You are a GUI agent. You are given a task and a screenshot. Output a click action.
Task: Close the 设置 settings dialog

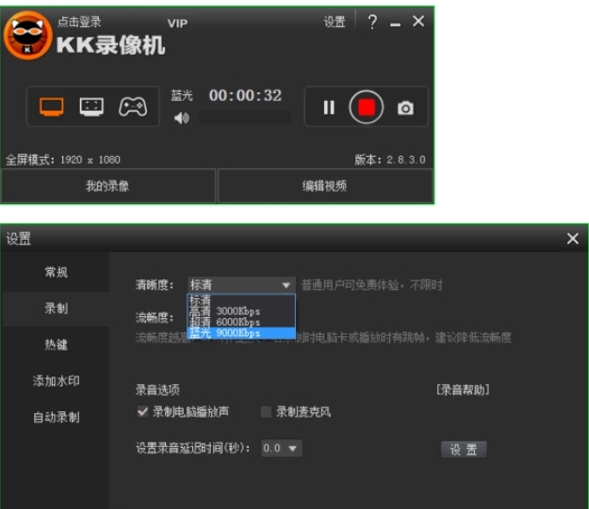[572, 239]
